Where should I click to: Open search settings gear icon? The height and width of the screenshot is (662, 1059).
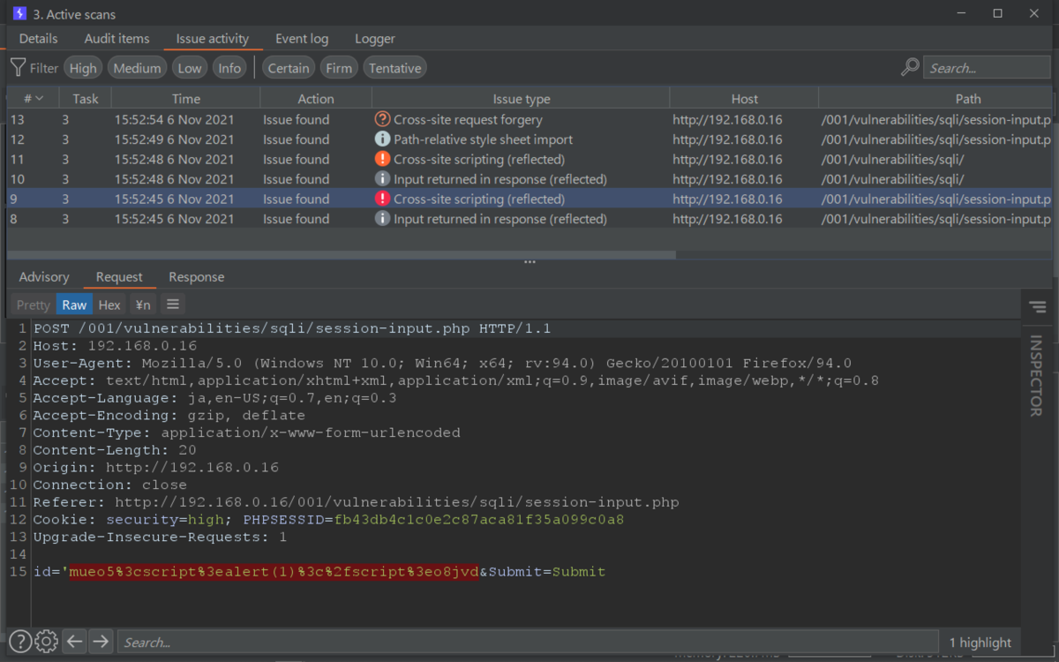click(47, 642)
